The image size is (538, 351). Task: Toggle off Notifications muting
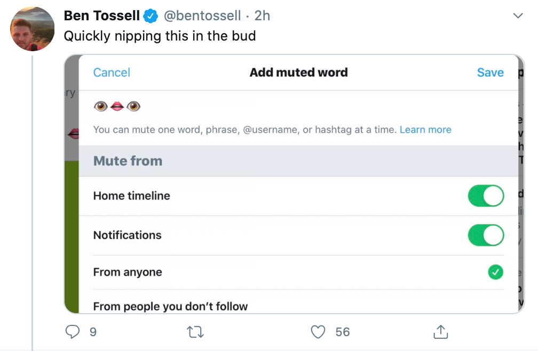[x=486, y=235]
